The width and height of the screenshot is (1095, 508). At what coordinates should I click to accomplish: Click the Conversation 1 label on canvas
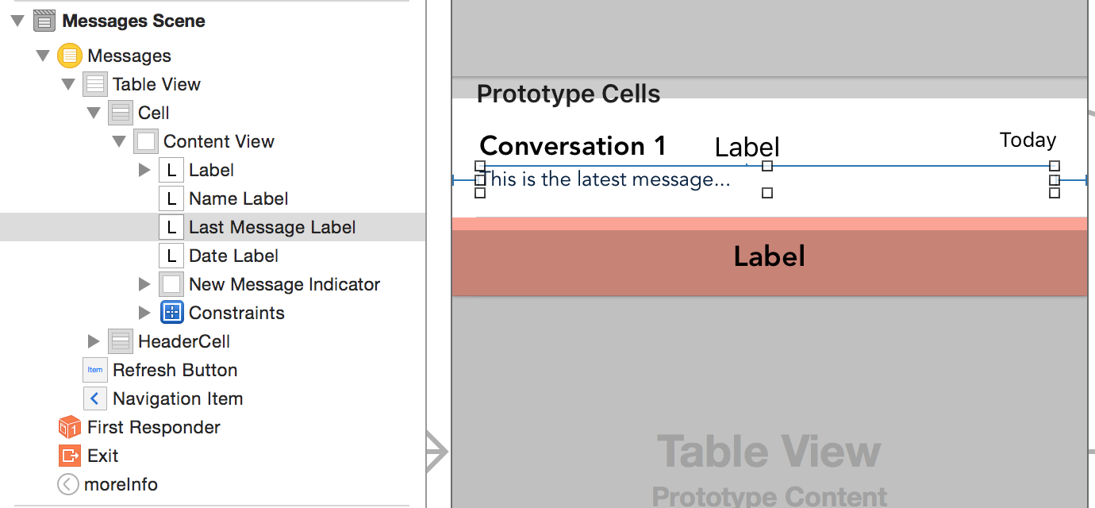click(573, 146)
